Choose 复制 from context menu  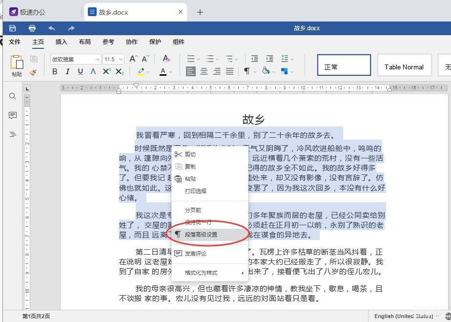pos(210,167)
